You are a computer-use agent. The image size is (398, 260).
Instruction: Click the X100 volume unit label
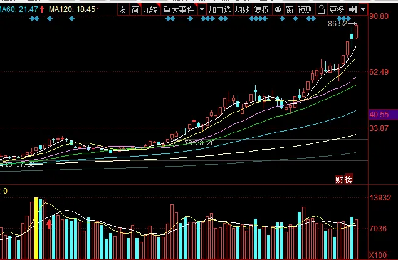click(x=378, y=255)
